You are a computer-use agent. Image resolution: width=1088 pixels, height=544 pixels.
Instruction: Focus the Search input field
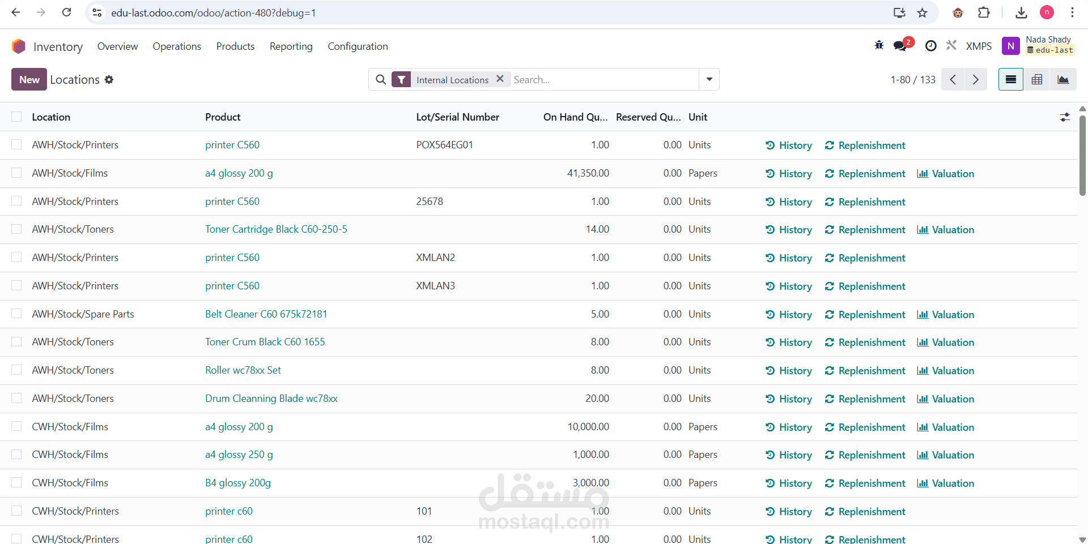coord(604,80)
